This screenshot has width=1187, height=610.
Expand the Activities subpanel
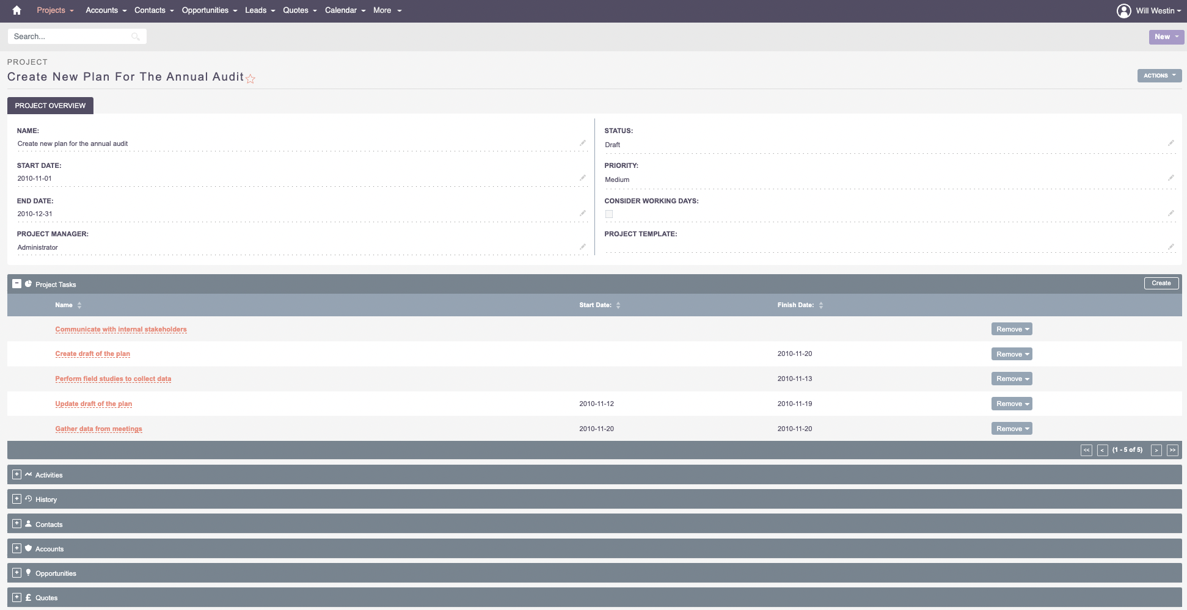tap(17, 474)
